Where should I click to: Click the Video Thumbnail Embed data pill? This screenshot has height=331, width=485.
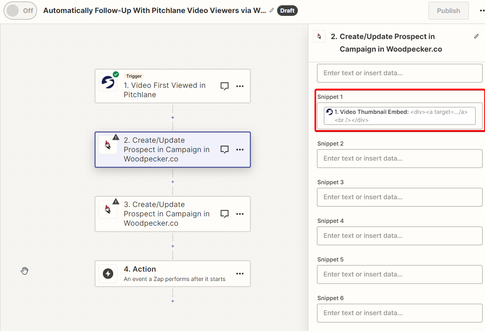click(399, 116)
